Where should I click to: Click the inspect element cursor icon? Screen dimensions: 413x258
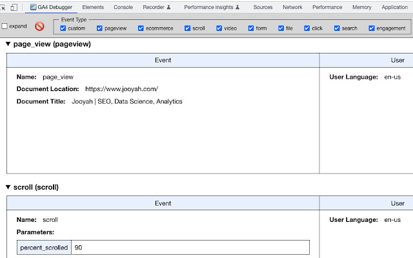[x=3, y=7]
